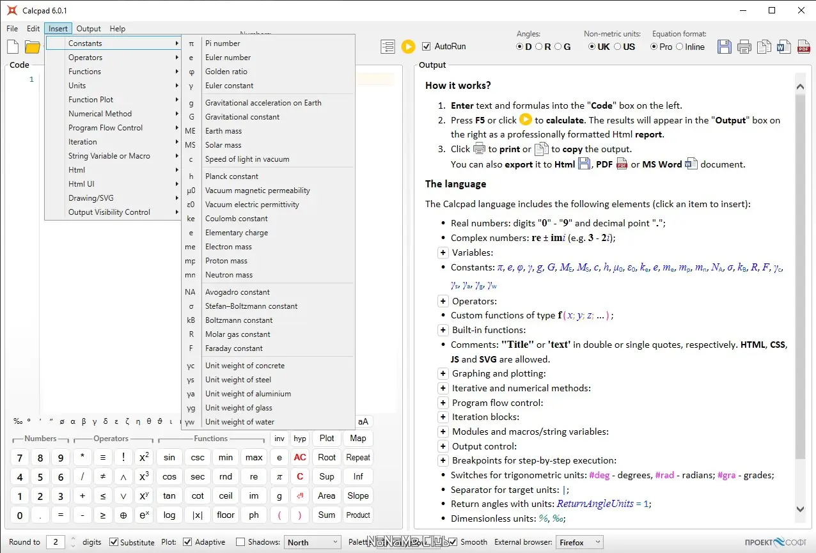Screen dimensions: 816x553
Task: Click the x cubed key
Action: pos(145,476)
